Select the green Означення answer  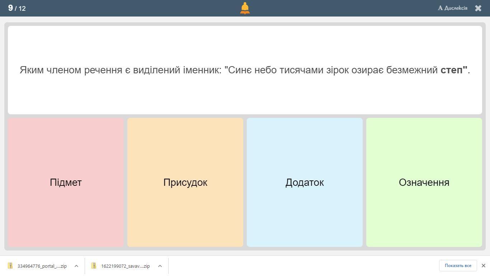pos(424,182)
